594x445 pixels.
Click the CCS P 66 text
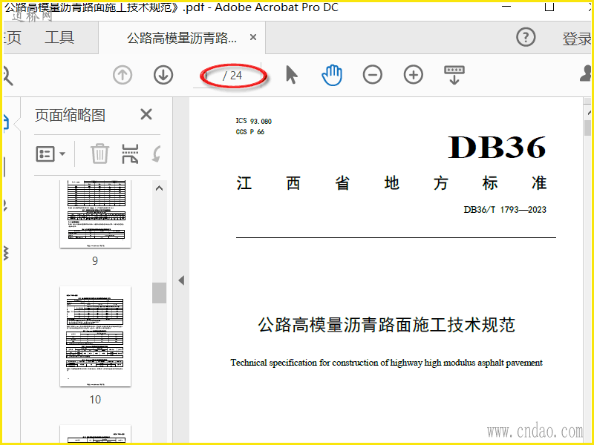pos(250,132)
